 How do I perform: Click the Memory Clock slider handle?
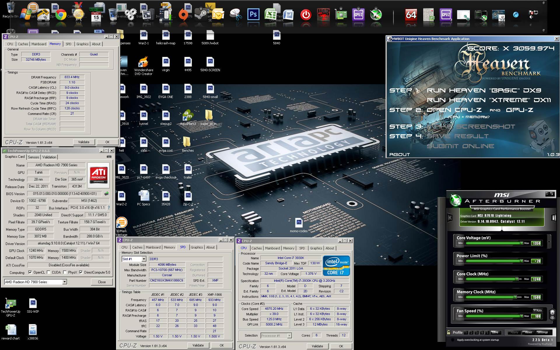[x=515, y=297]
